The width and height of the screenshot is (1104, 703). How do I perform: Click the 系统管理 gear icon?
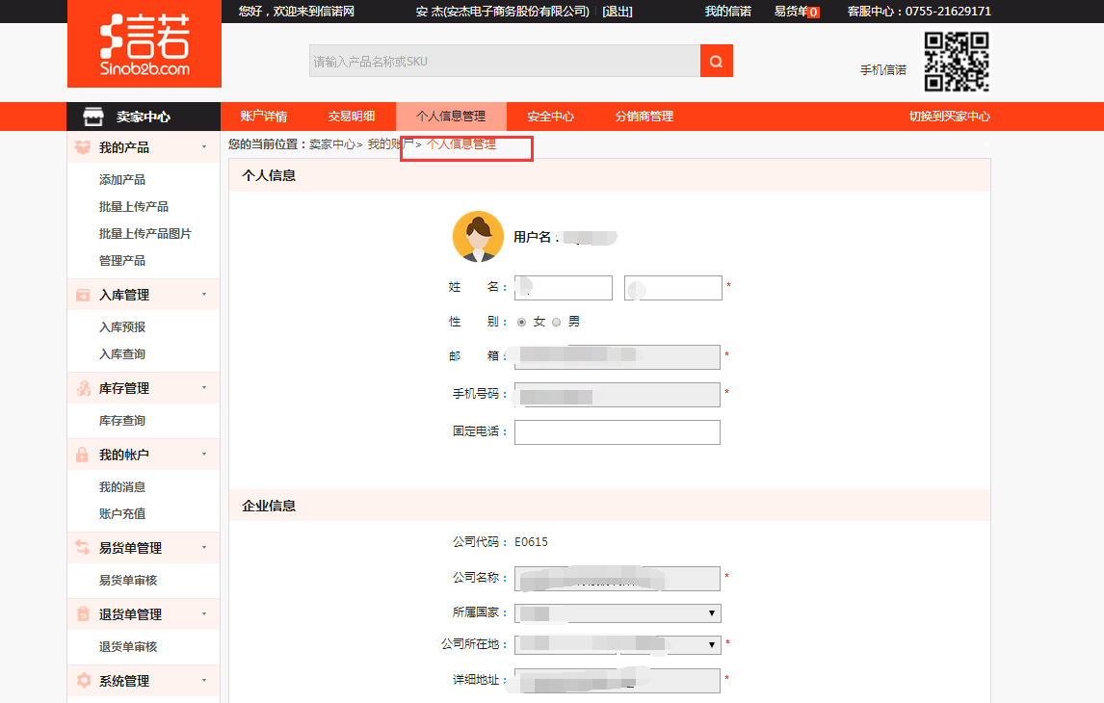[83, 681]
